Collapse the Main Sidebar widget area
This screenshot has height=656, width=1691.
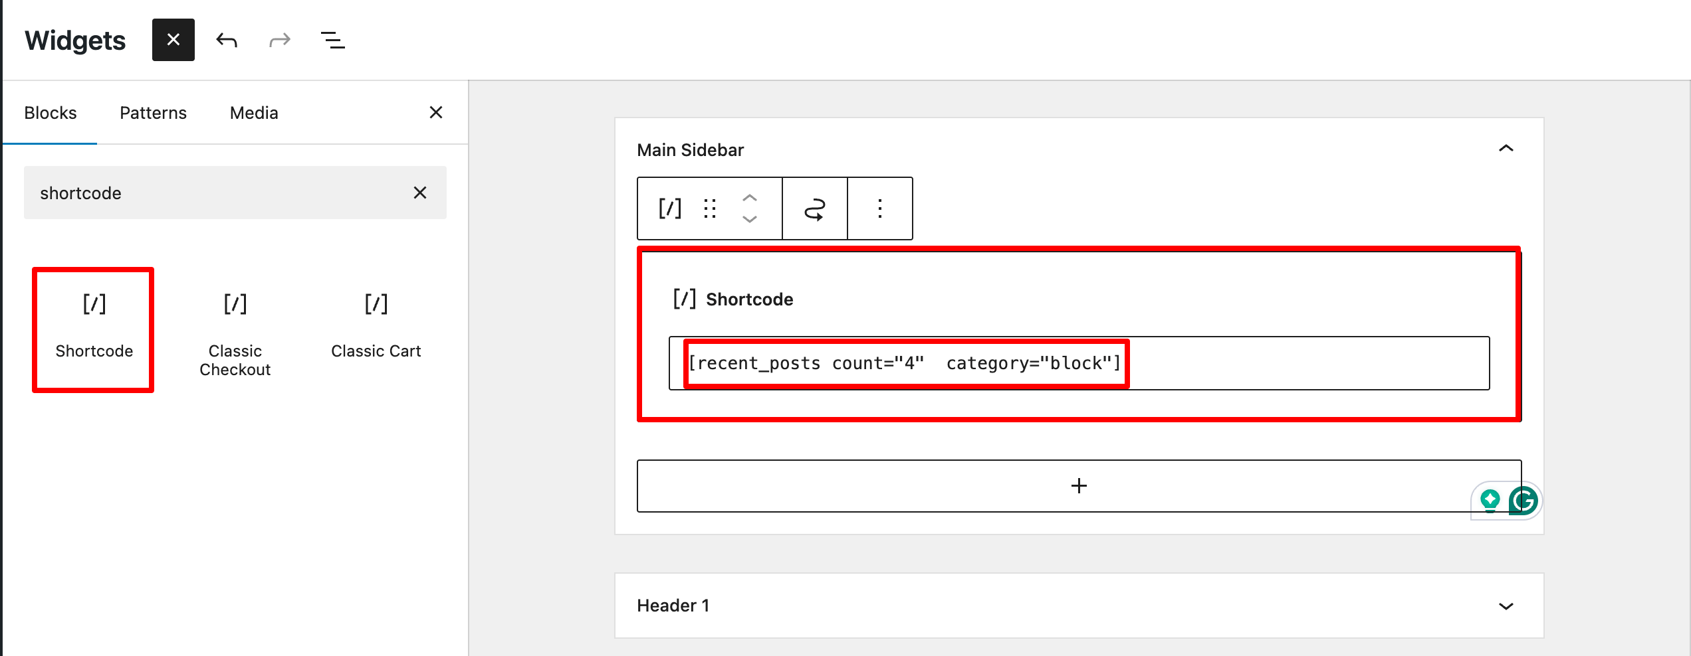pos(1506,149)
